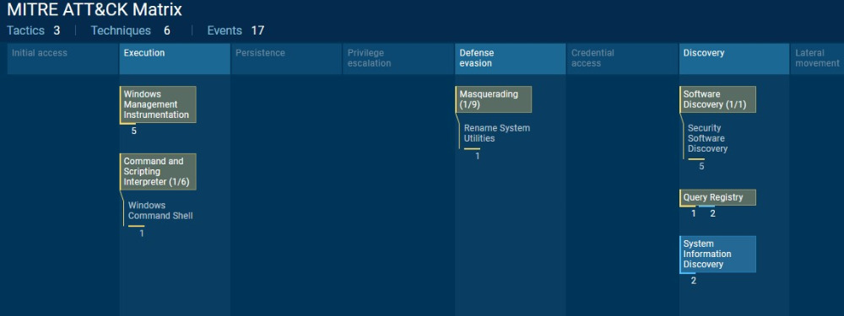
Task: Click event count 5 under Windows Management Instrumentation
Action: pyautogui.click(x=134, y=131)
